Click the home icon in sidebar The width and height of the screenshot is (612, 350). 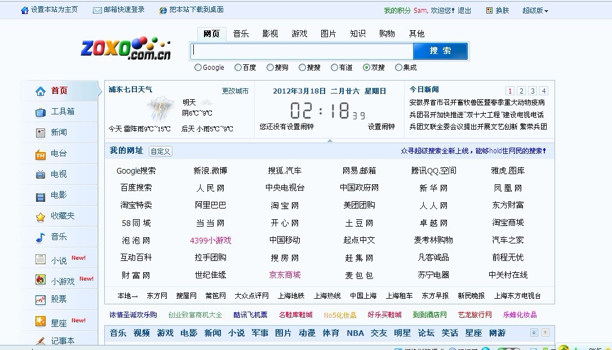[41, 91]
